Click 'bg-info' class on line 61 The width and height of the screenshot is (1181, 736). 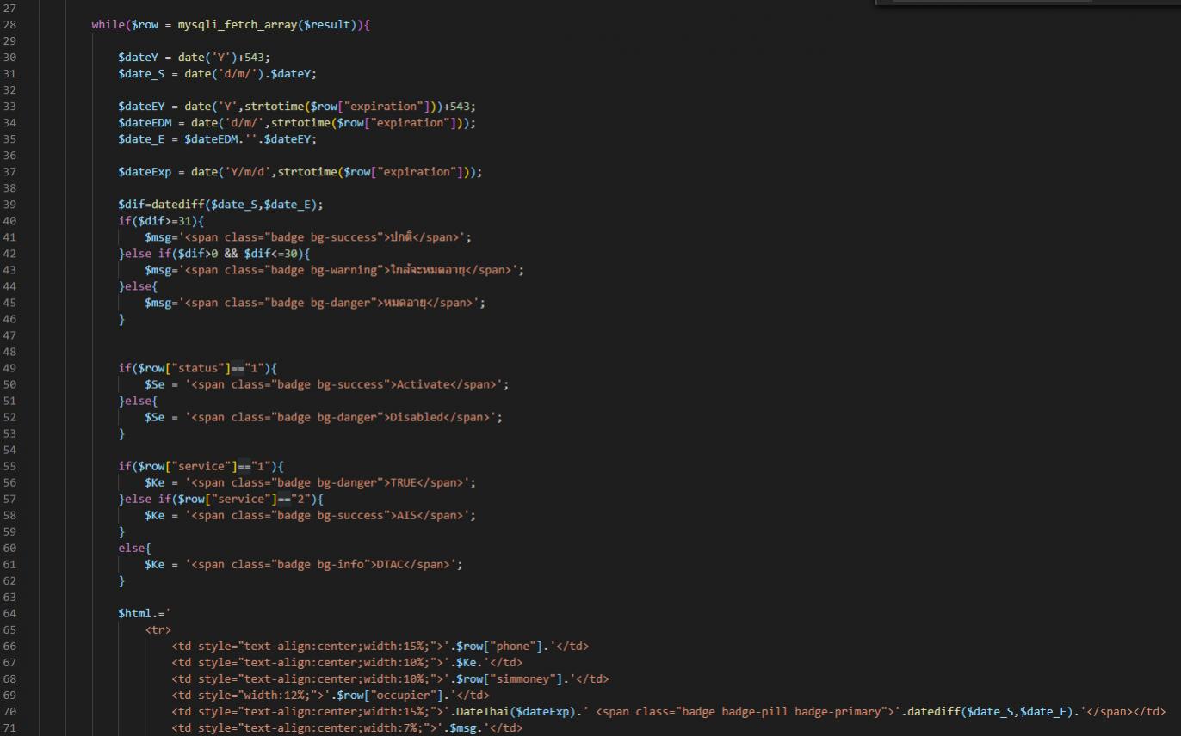[340, 564]
